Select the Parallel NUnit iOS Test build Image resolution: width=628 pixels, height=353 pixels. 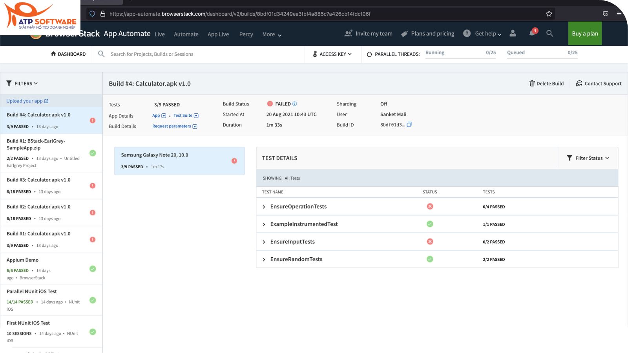click(x=51, y=300)
